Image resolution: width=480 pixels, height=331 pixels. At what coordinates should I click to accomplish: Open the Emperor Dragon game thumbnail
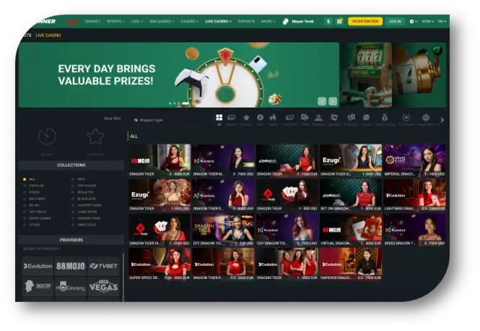point(351,265)
